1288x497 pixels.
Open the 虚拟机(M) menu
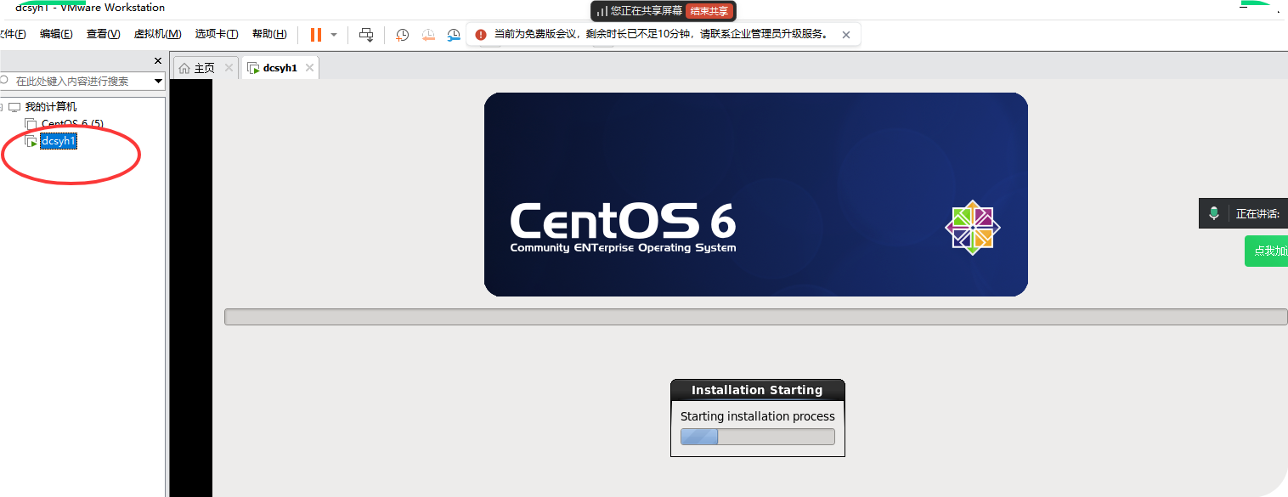pyautogui.click(x=157, y=34)
